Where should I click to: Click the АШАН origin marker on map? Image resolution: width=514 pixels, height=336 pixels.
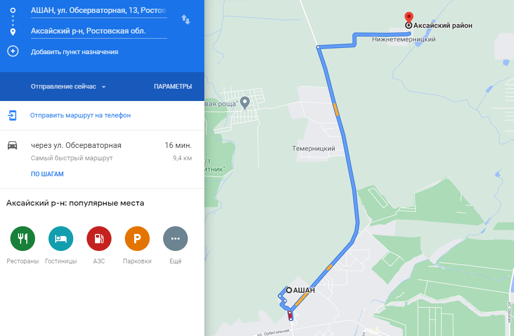(x=289, y=290)
